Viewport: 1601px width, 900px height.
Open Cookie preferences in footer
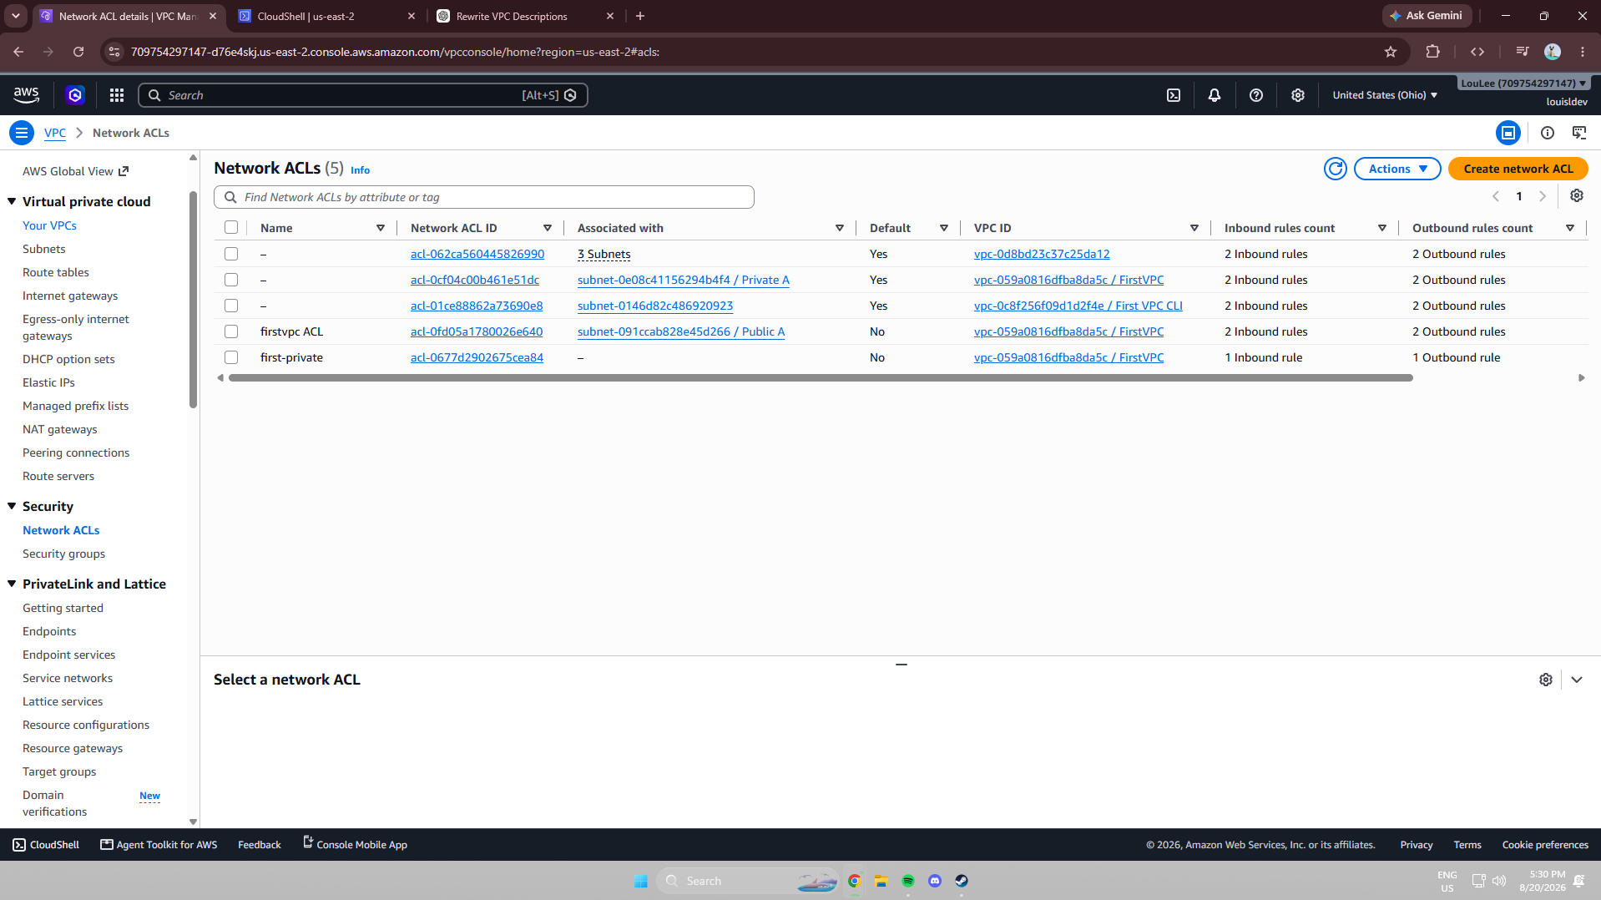click(x=1545, y=845)
